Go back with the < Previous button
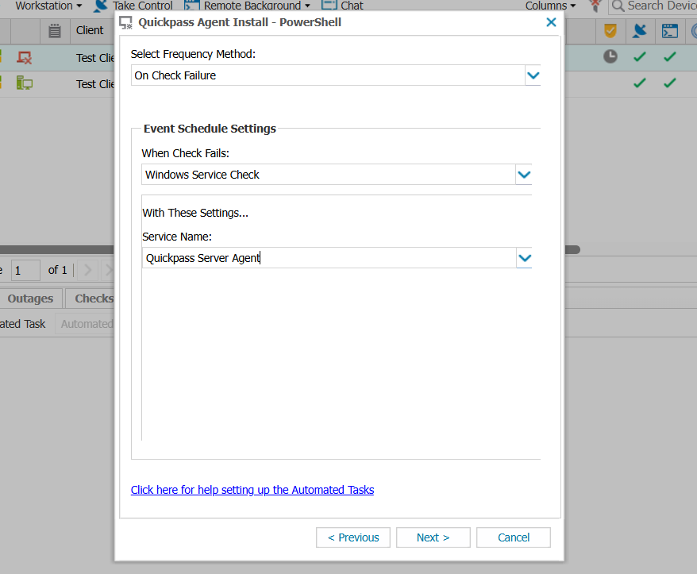The height and width of the screenshot is (574, 697). tap(353, 537)
